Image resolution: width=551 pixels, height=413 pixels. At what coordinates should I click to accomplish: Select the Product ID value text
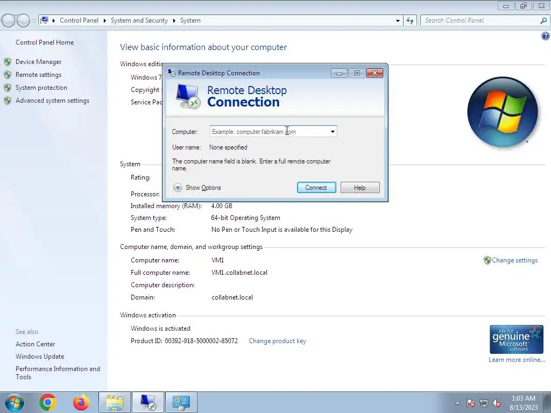(x=201, y=341)
